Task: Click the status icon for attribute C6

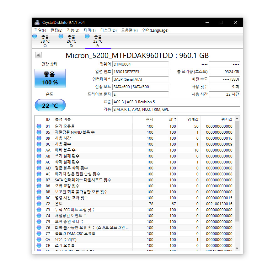Action: coord(39,227)
